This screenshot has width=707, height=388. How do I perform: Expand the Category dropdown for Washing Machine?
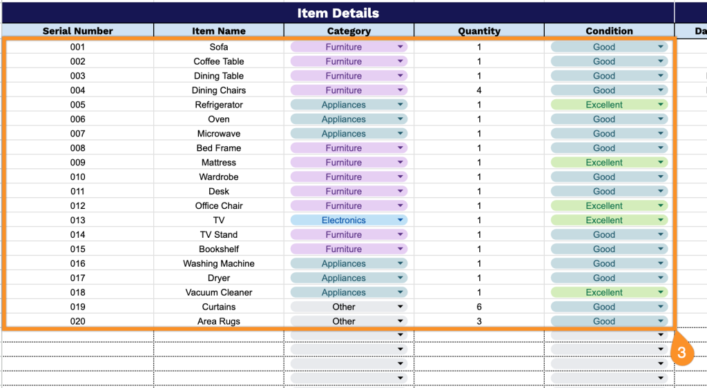(x=400, y=264)
